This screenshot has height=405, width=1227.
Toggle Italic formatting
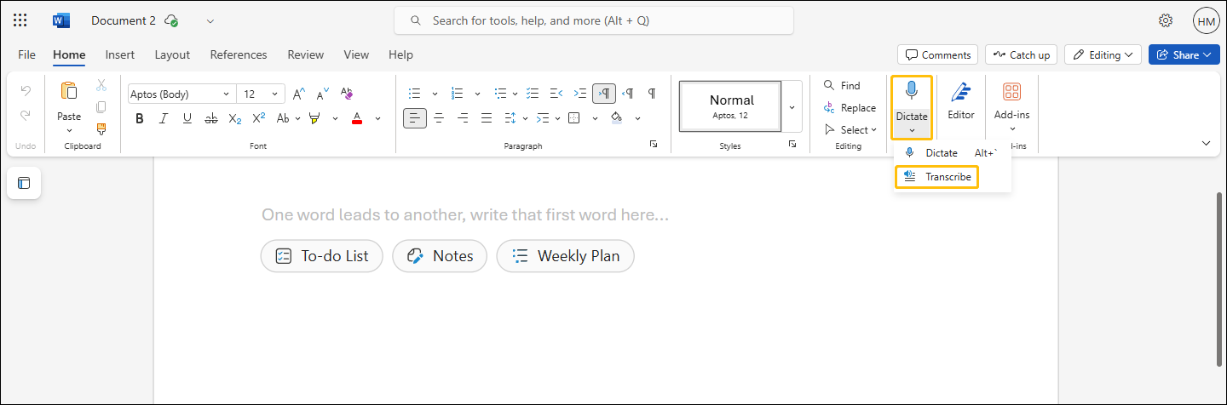click(x=164, y=118)
